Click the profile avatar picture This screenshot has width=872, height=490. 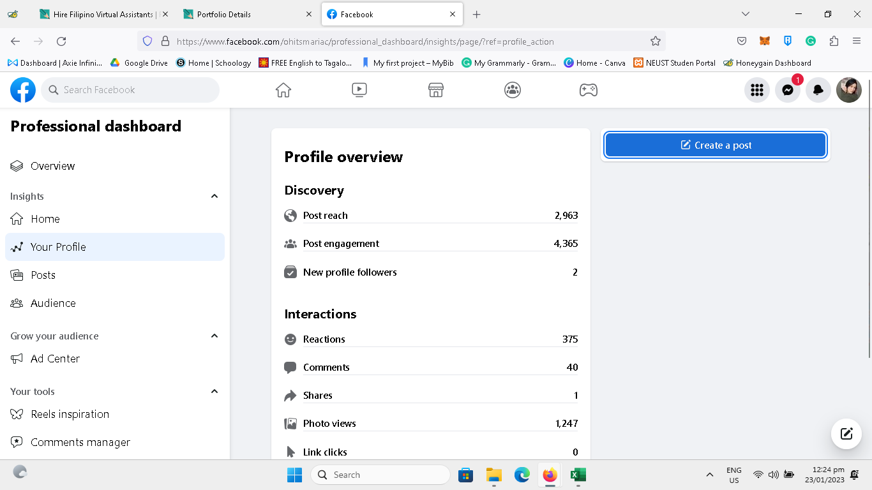(849, 90)
